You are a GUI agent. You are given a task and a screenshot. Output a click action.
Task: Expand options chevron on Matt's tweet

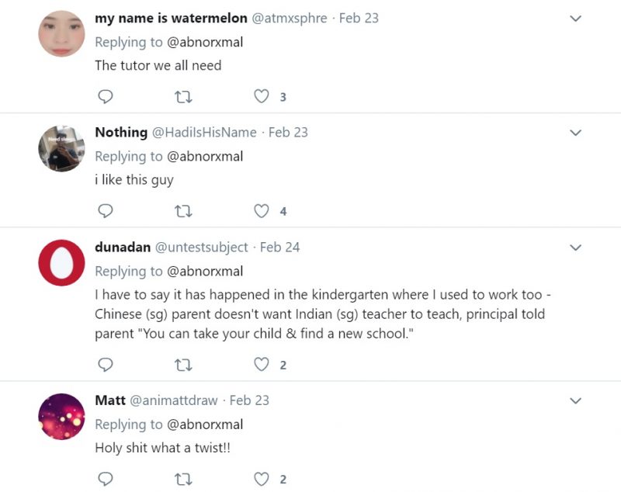[575, 400]
